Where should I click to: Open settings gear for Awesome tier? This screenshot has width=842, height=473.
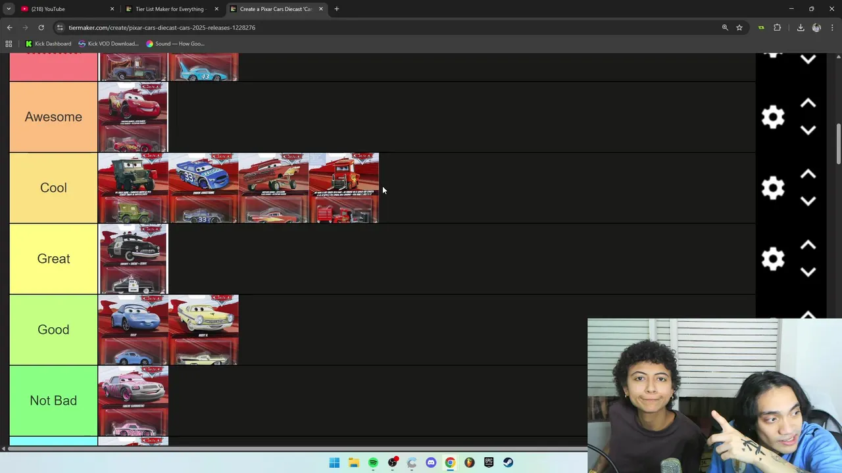point(773,117)
